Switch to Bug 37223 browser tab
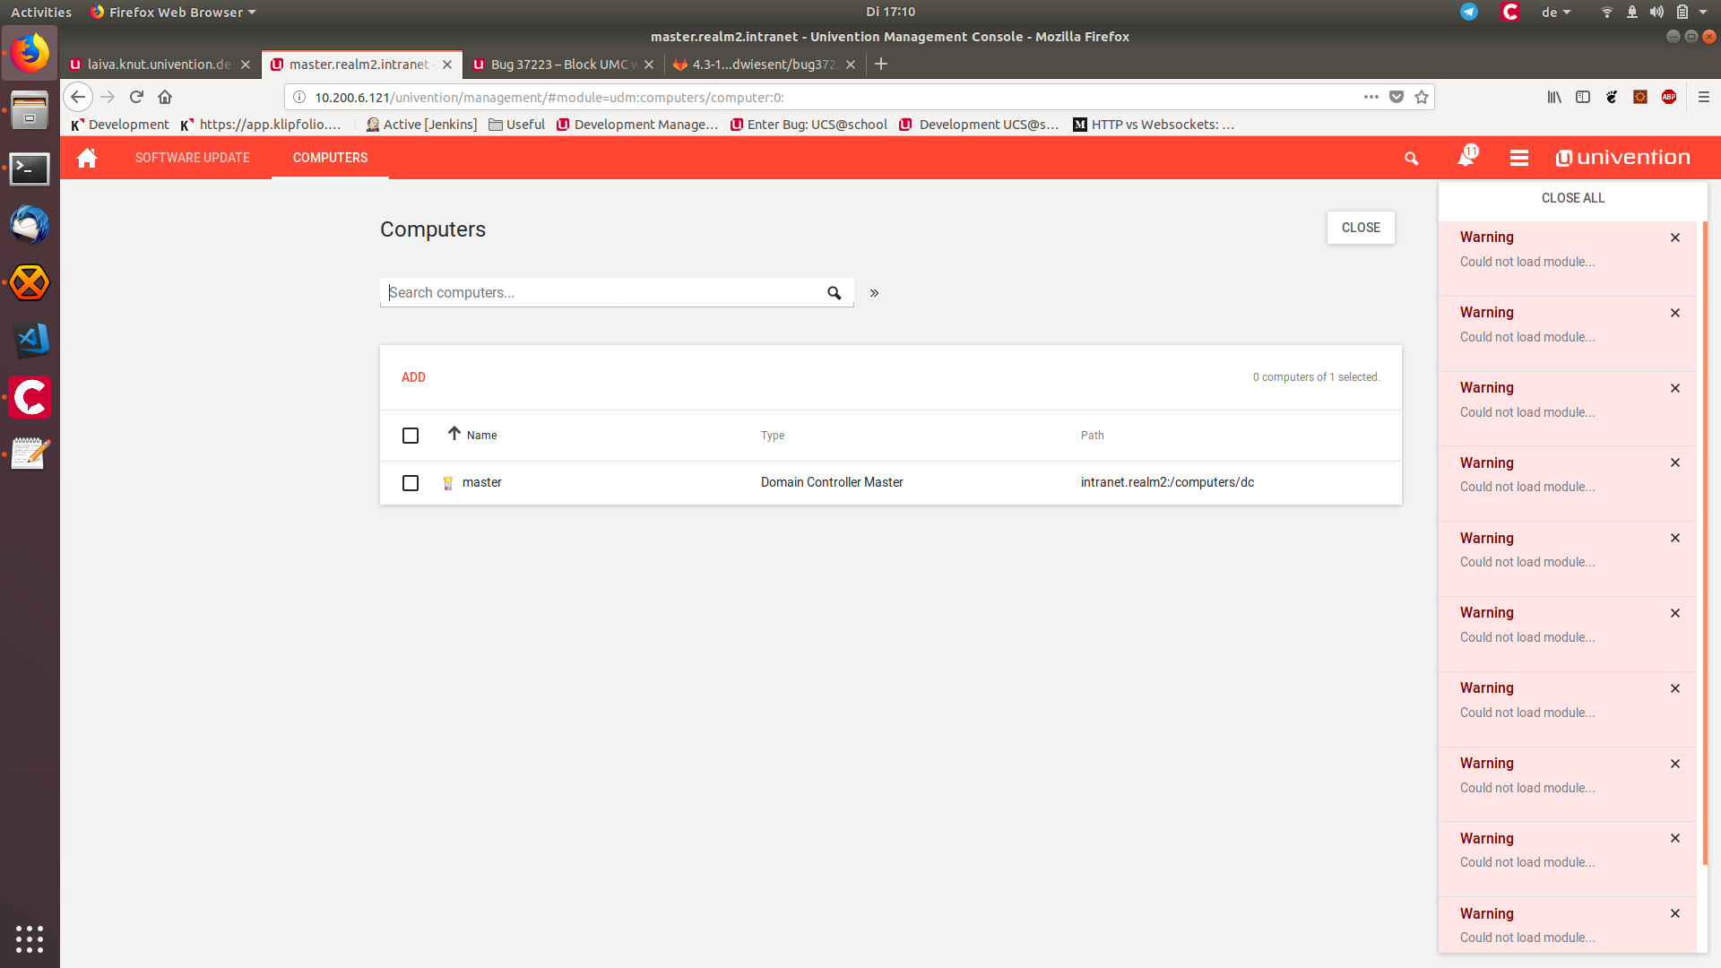The width and height of the screenshot is (1721, 968). [x=558, y=65]
